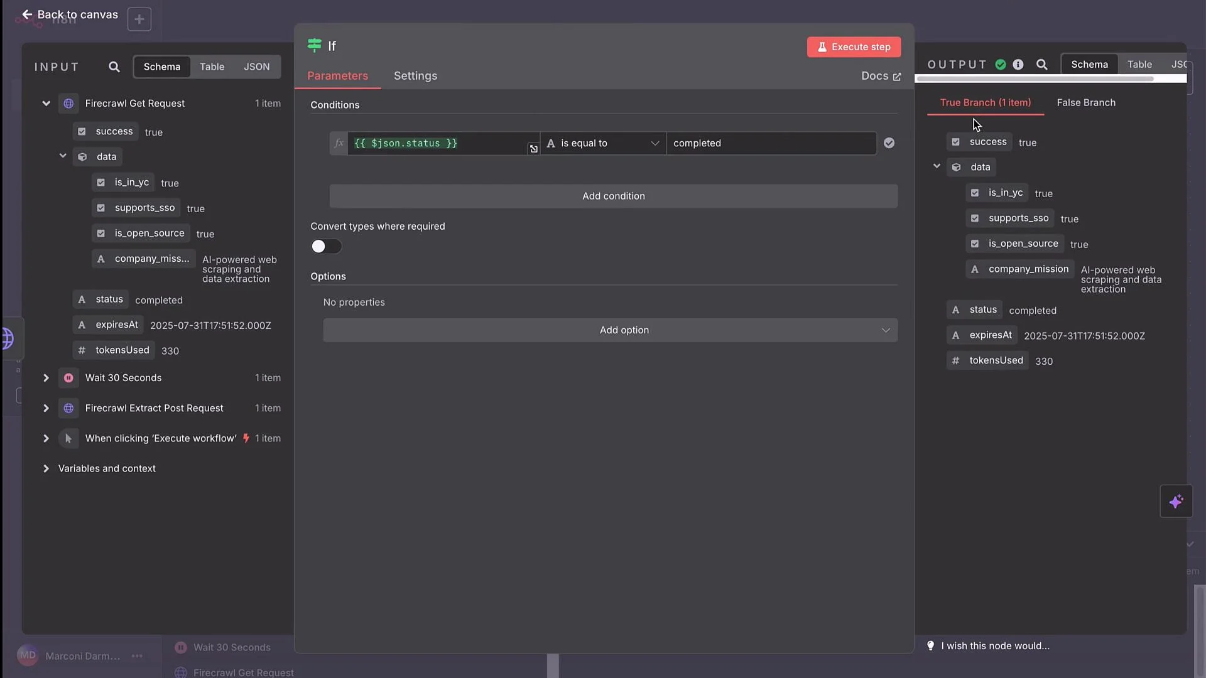
Task: Open the 'is equal to' operator dropdown
Action: [603, 143]
